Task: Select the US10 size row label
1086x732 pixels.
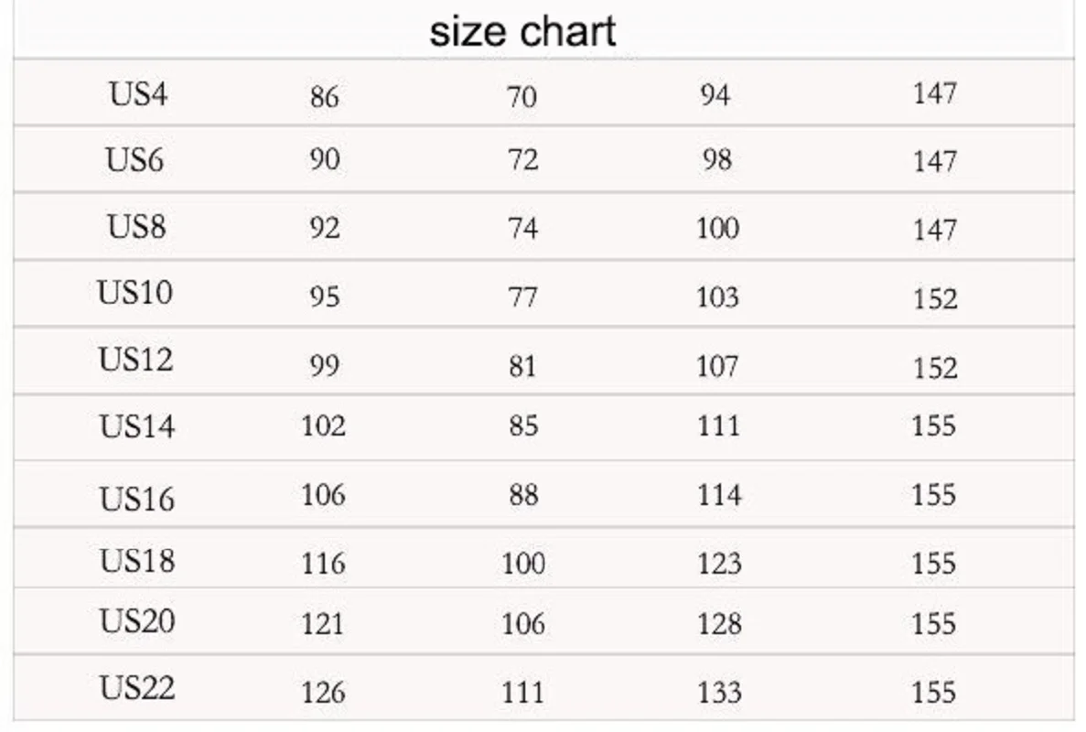Action: pyautogui.click(x=134, y=292)
